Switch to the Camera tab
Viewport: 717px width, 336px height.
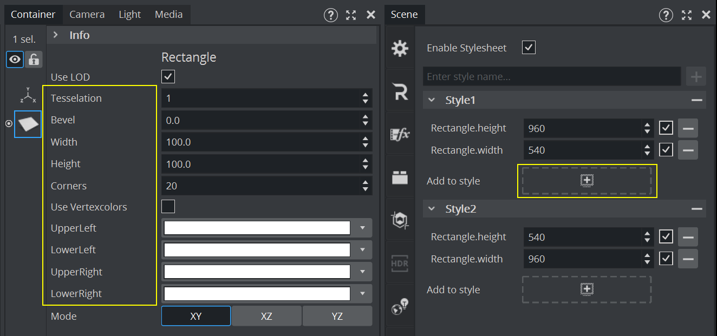coord(87,15)
